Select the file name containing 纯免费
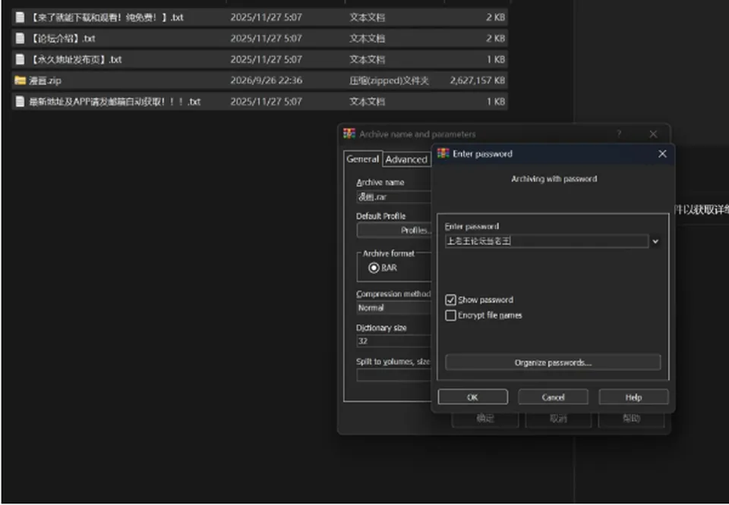 pyautogui.click(x=106, y=17)
